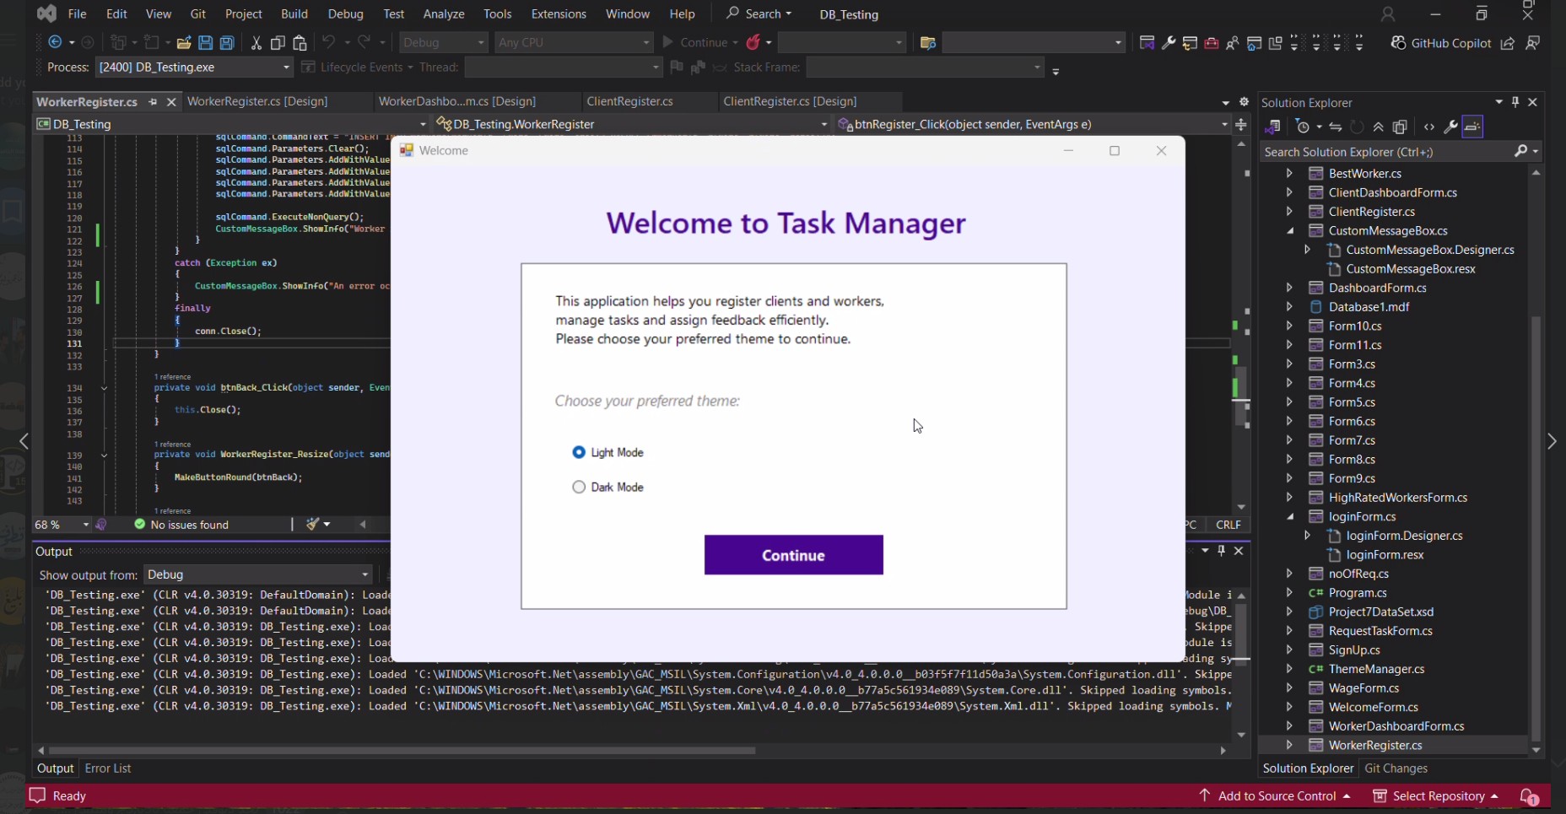Click Preview Selected Items icon

click(1472, 127)
